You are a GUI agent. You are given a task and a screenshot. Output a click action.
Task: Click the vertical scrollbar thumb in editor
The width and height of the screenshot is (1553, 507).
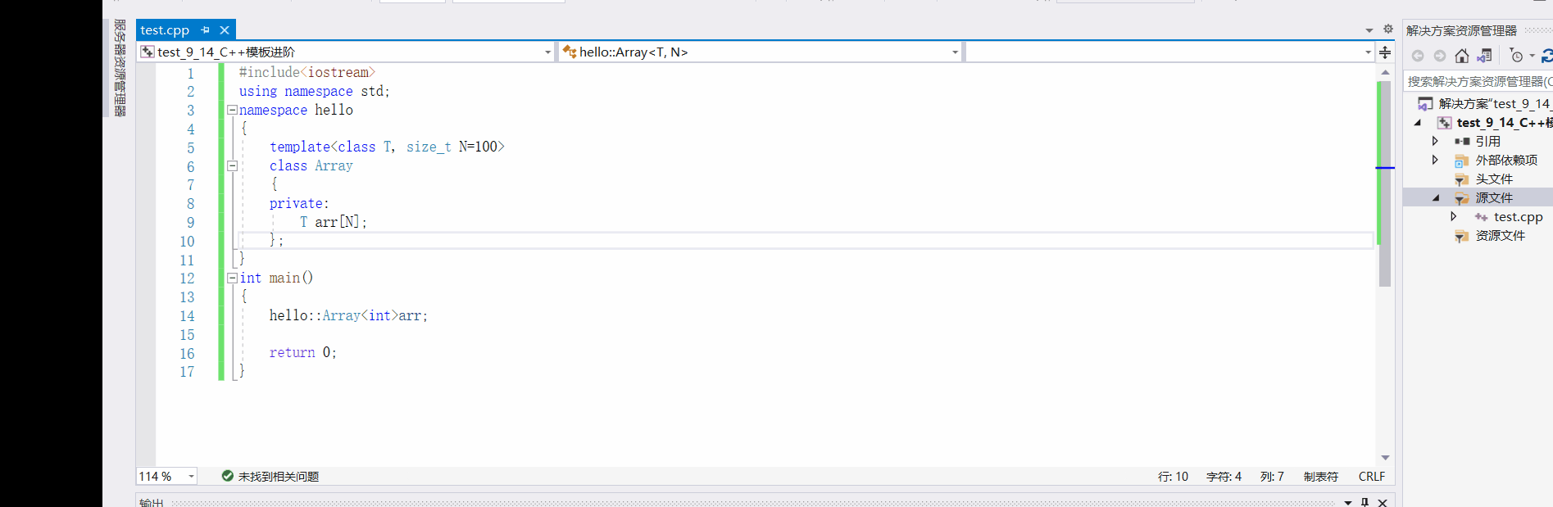click(x=1385, y=183)
